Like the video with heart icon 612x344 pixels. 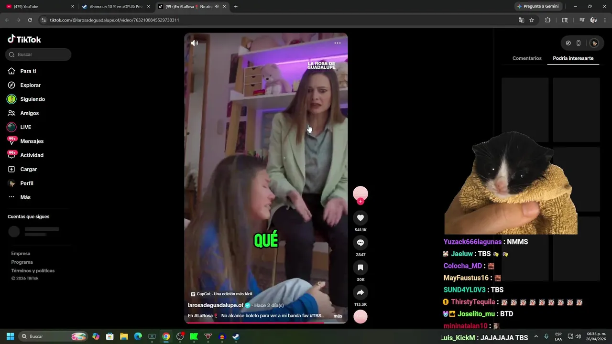pos(361,218)
